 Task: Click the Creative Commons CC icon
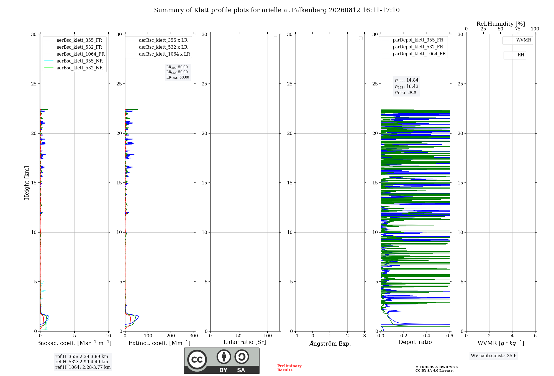[197, 359]
